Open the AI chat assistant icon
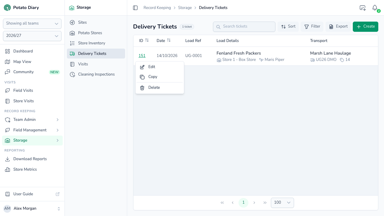 coord(362,8)
